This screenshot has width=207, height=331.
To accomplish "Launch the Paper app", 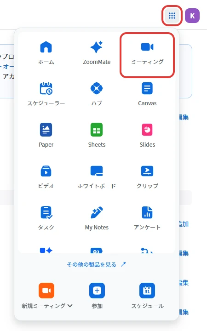I will click(x=46, y=136).
